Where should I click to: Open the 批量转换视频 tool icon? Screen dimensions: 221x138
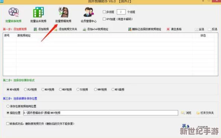[x=13, y=15]
